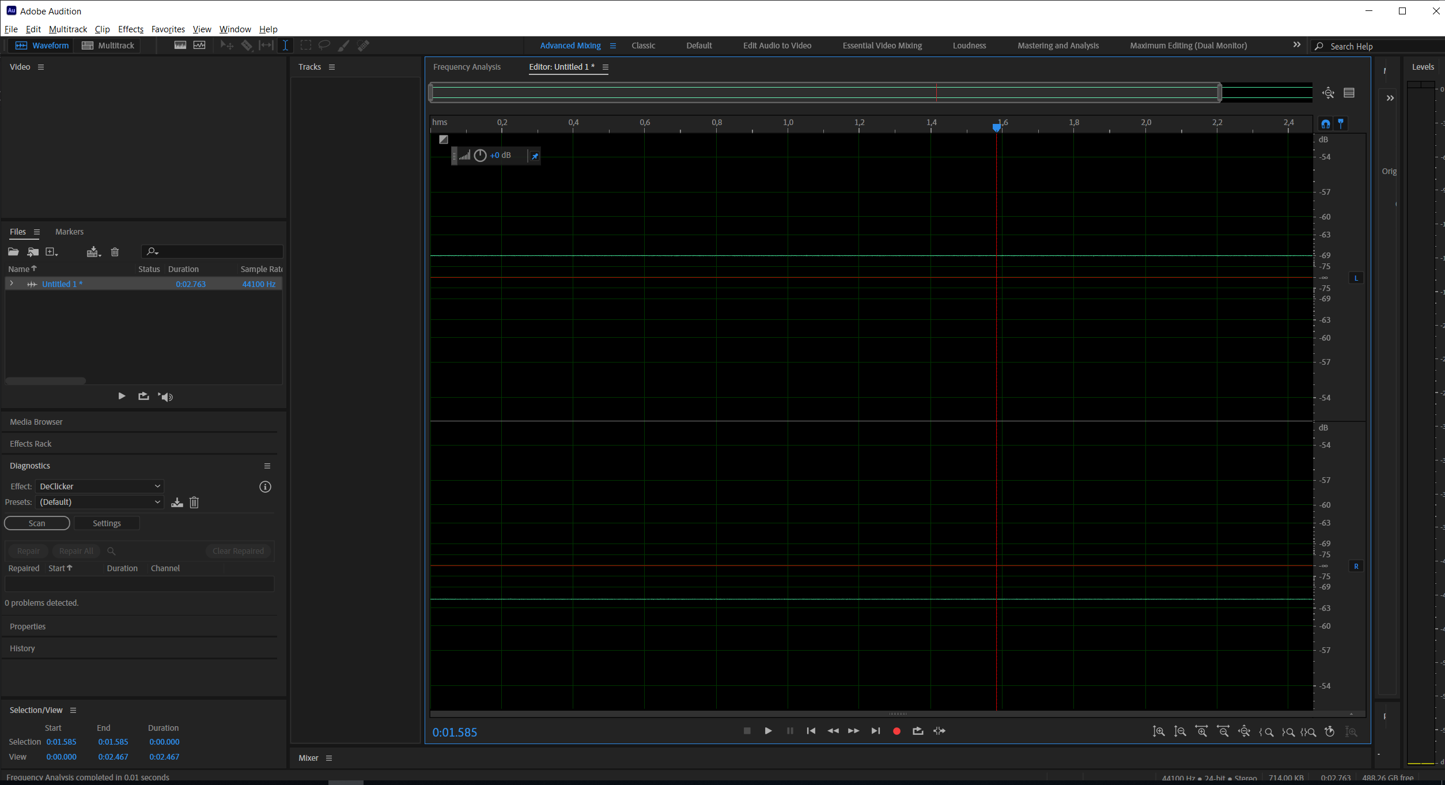Expand the Untitled 1 file entry

point(12,284)
